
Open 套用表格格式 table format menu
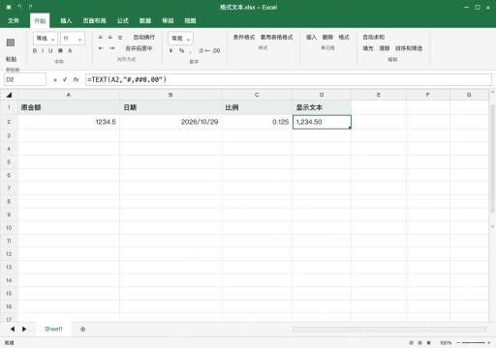276,38
